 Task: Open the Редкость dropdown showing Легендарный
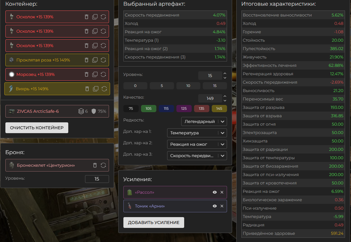(x=204, y=121)
